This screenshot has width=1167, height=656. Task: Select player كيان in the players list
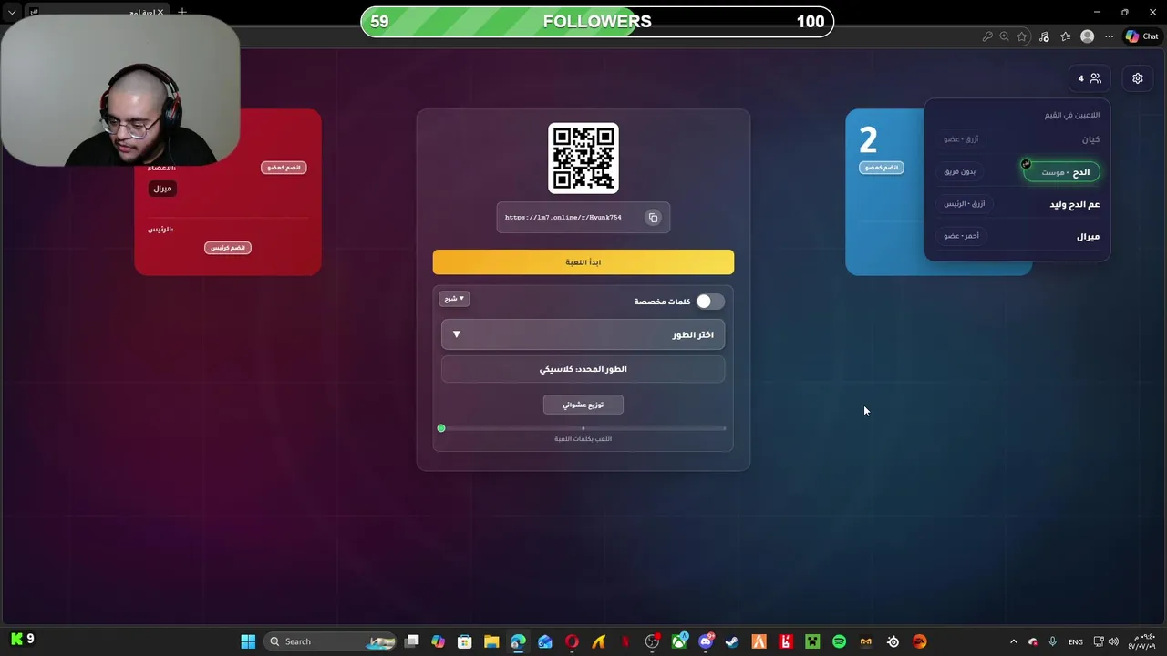pos(1090,139)
